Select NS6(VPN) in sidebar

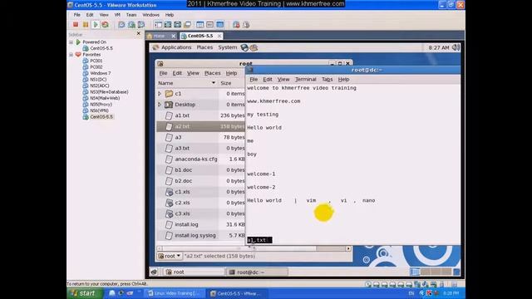[99, 110]
